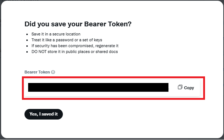Click the info icon beside Bearer Token
224x140 pixels.
click(53, 72)
